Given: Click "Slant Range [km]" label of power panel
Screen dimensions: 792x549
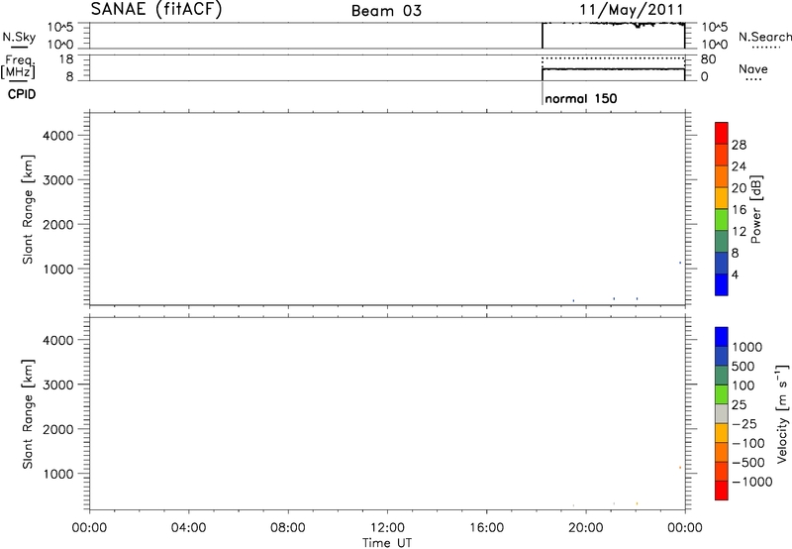Looking at the screenshot, I should point(28,209).
